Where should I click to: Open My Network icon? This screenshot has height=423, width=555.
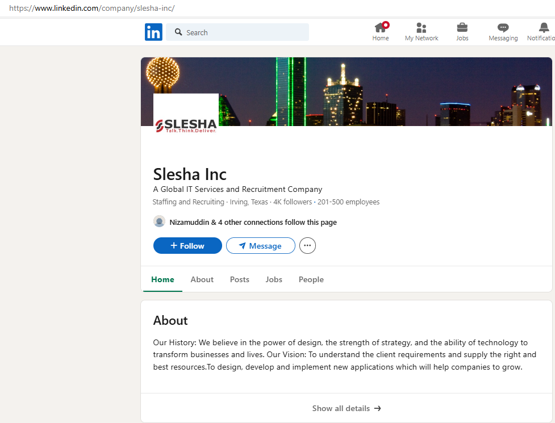click(421, 28)
